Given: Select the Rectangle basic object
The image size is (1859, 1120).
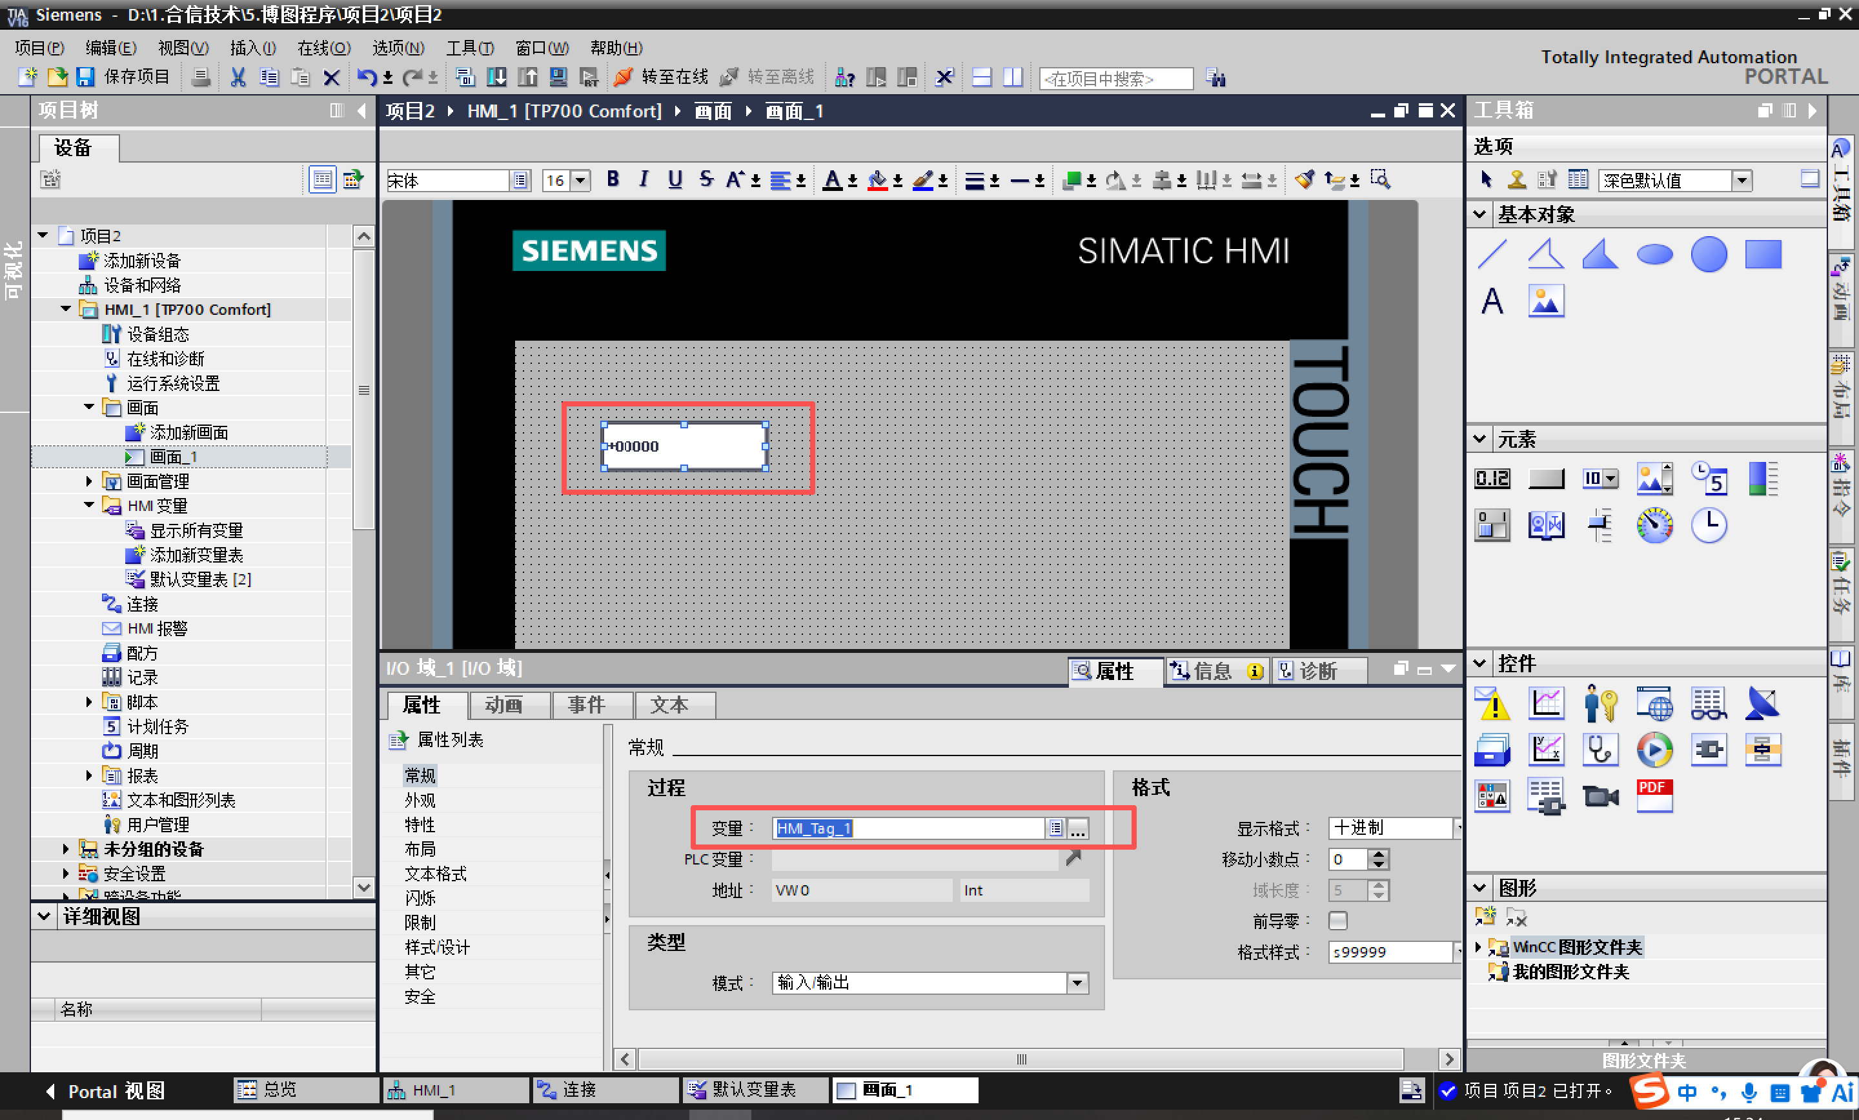Looking at the screenshot, I should pos(1762,254).
